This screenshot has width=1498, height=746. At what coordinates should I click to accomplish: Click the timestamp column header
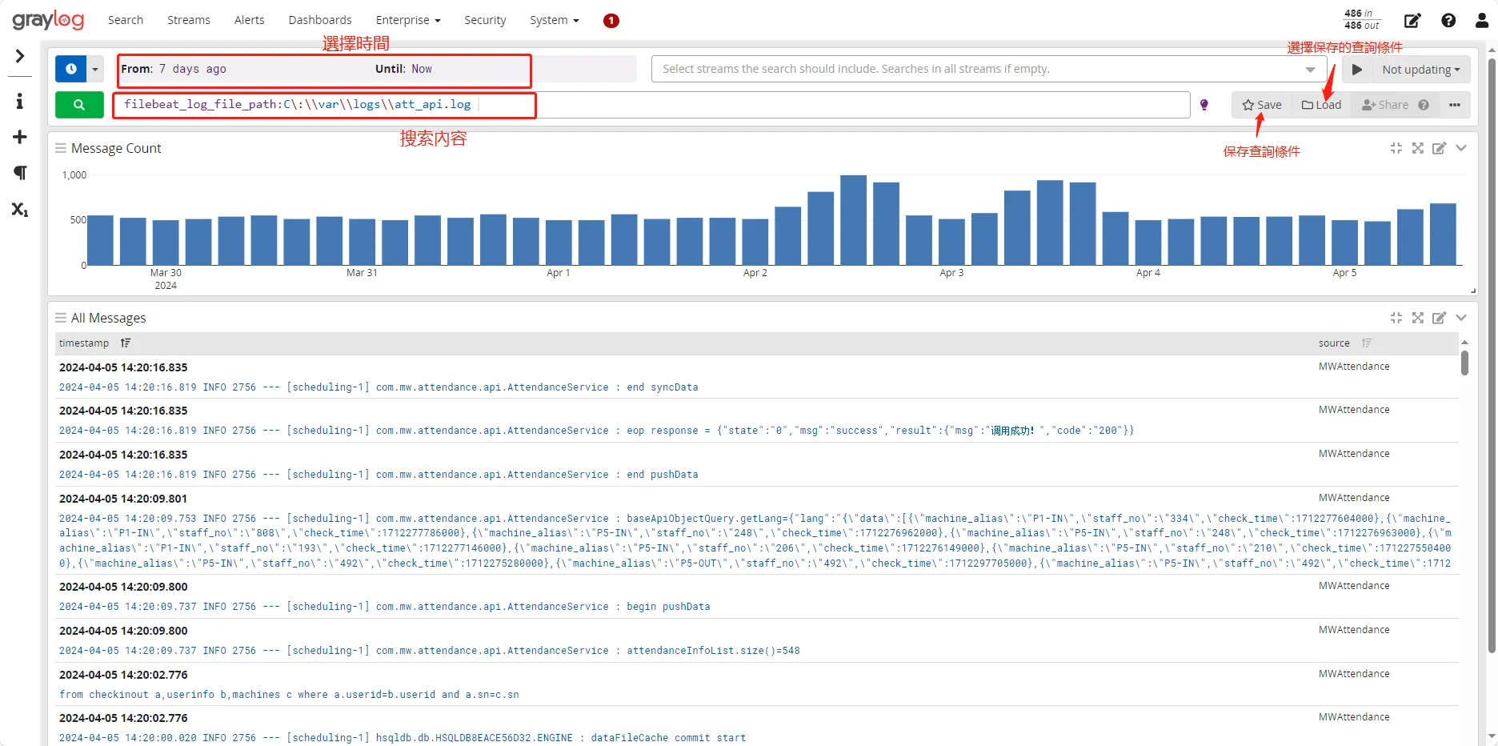coord(84,343)
